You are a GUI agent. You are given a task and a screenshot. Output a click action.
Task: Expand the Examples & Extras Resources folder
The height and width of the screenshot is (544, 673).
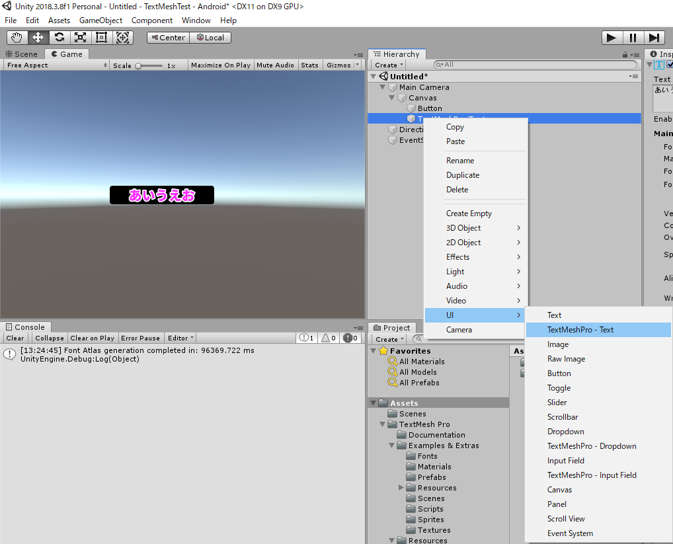[x=401, y=488]
